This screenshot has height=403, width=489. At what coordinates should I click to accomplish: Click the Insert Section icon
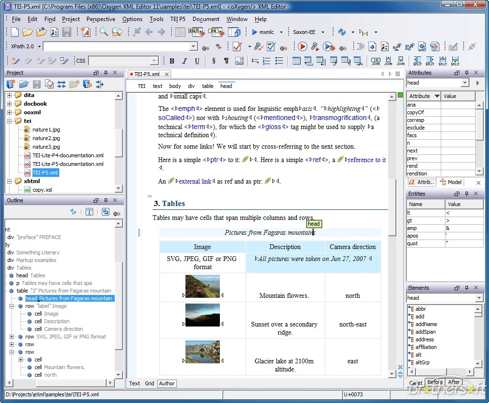click(214, 61)
